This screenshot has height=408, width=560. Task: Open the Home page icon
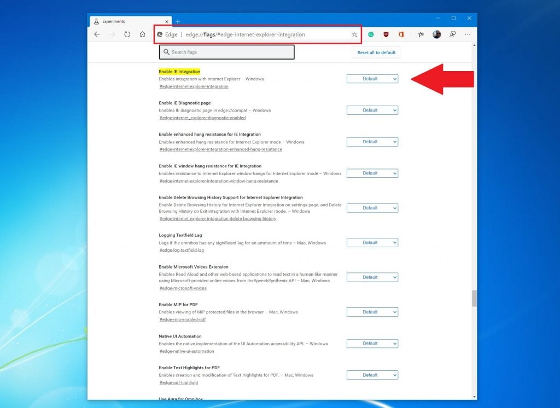[x=143, y=34]
